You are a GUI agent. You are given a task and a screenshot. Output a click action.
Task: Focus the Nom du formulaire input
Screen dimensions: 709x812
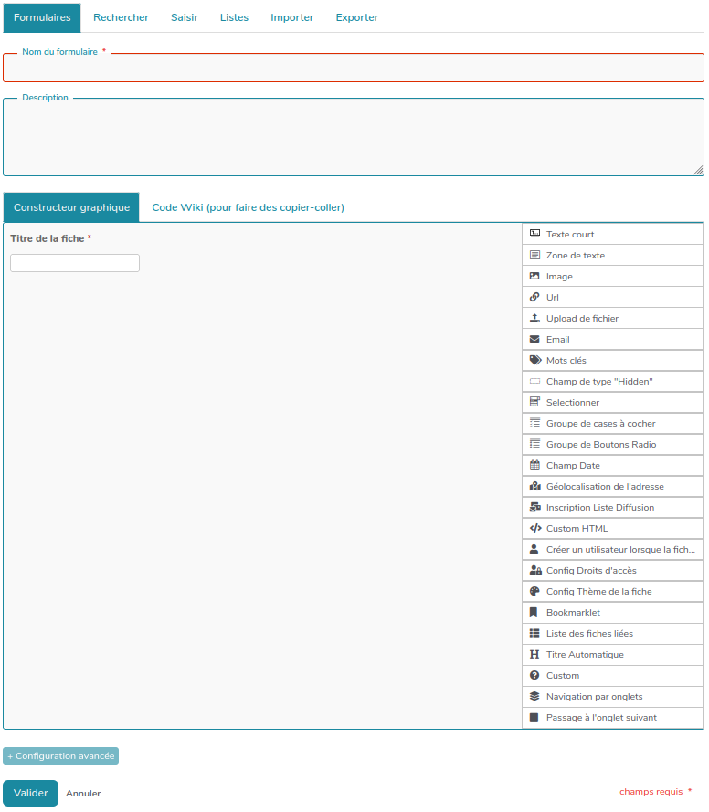[354, 69]
